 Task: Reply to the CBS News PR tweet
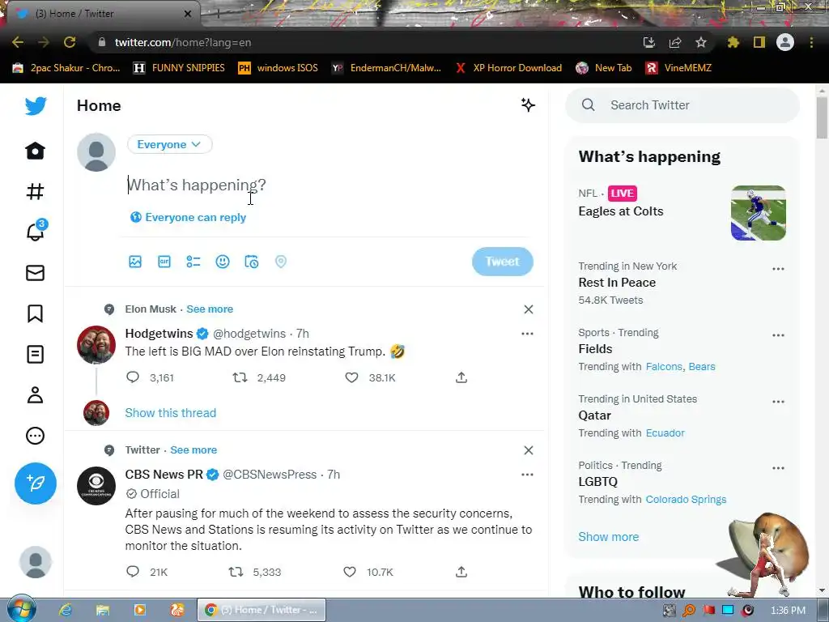pos(133,571)
